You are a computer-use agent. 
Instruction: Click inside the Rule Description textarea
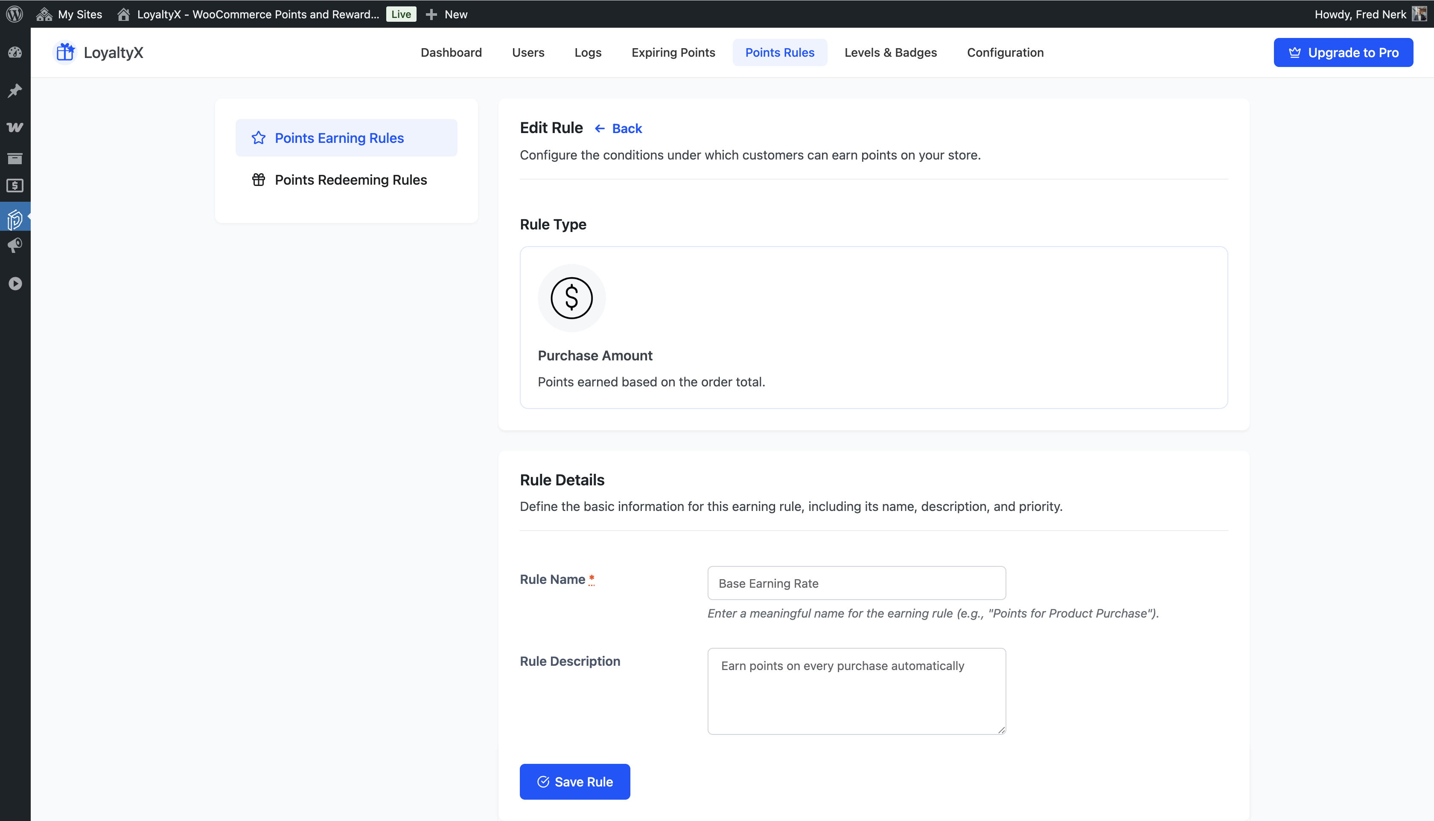point(856,691)
